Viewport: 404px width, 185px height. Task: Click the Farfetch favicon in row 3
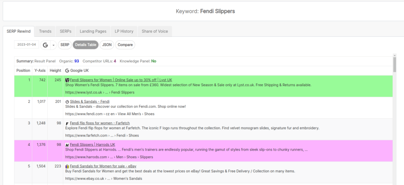[x=67, y=123]
